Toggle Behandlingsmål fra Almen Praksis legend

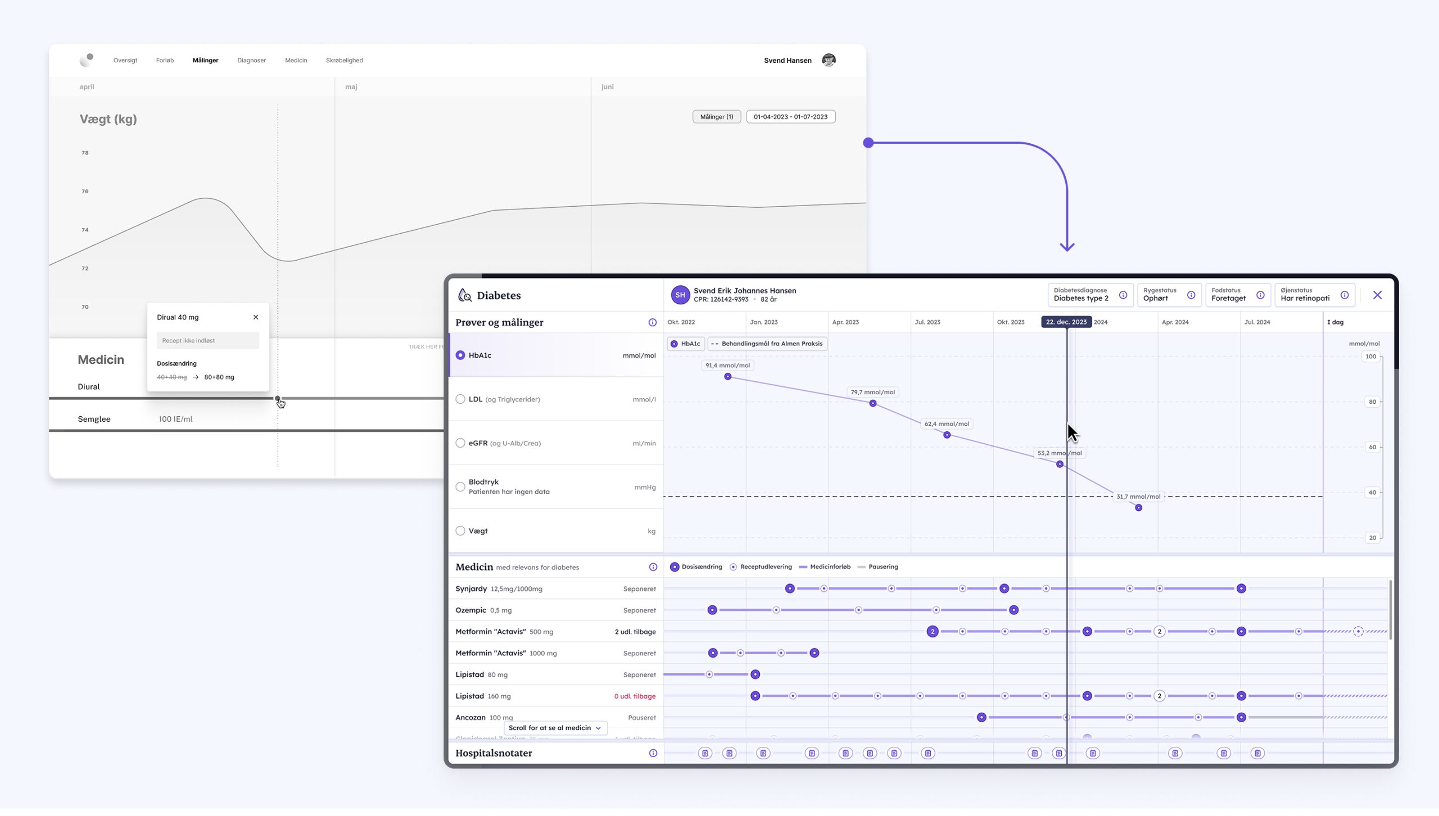pyautogui.click(x=767, y=344)
